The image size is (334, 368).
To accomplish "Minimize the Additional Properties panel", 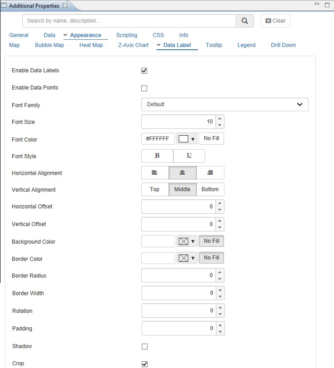I will [x=316, y=5].
